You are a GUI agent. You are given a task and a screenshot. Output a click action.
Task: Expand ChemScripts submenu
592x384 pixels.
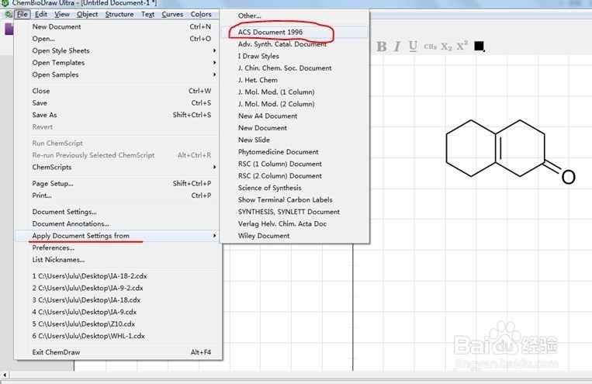point(117,168)
